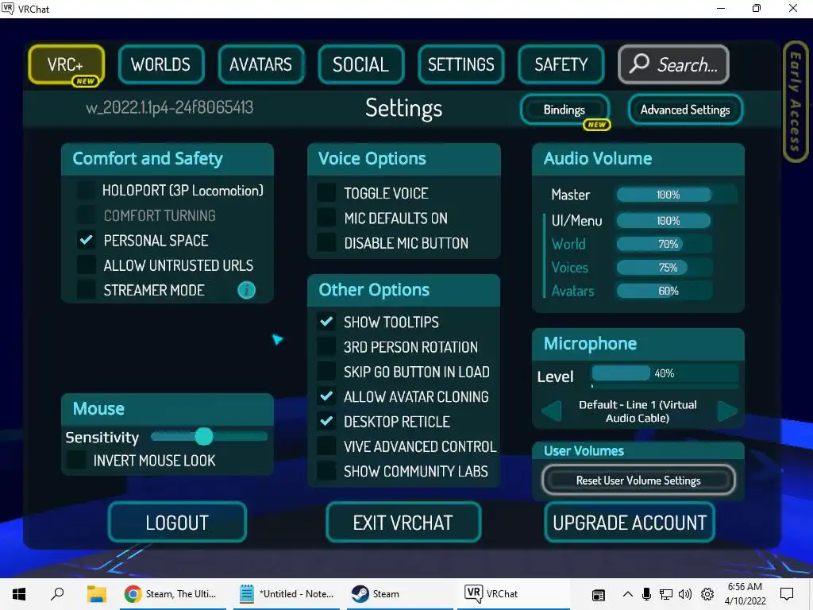Open the Safety tab
Screen dimensions: 813x610
click(561, 64)
